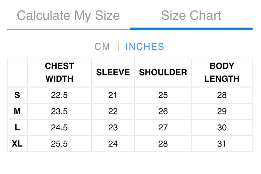261x174 pixels.
Task: Click the empty top-left table cell
Action: (x=17, y=72)
